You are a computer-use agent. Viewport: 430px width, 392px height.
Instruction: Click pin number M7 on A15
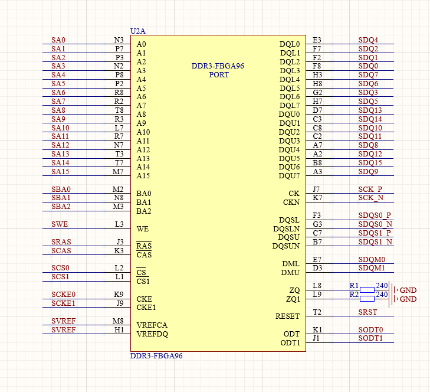(118, 172)
